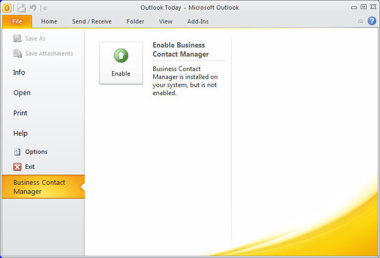The image size is (380, 258).
Task: Click the Options icon in the sidebar
Action: tap(17, 152)
